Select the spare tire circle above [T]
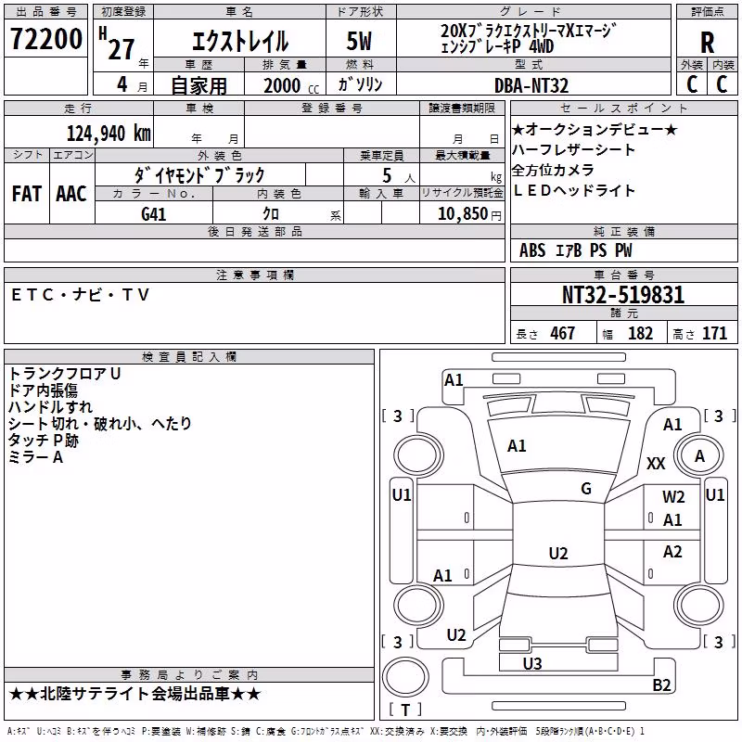742x742 pixels. (405, 677)
